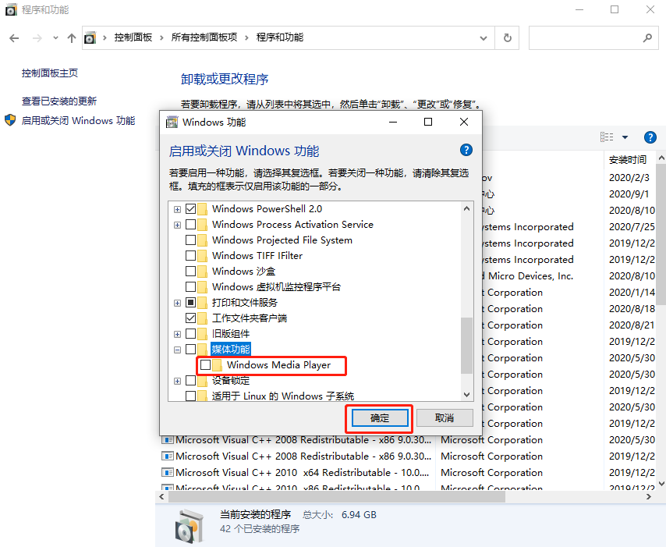Click the blue Help icon above 安装时间 column
The image size is (666, 547).
click(650, 137)
